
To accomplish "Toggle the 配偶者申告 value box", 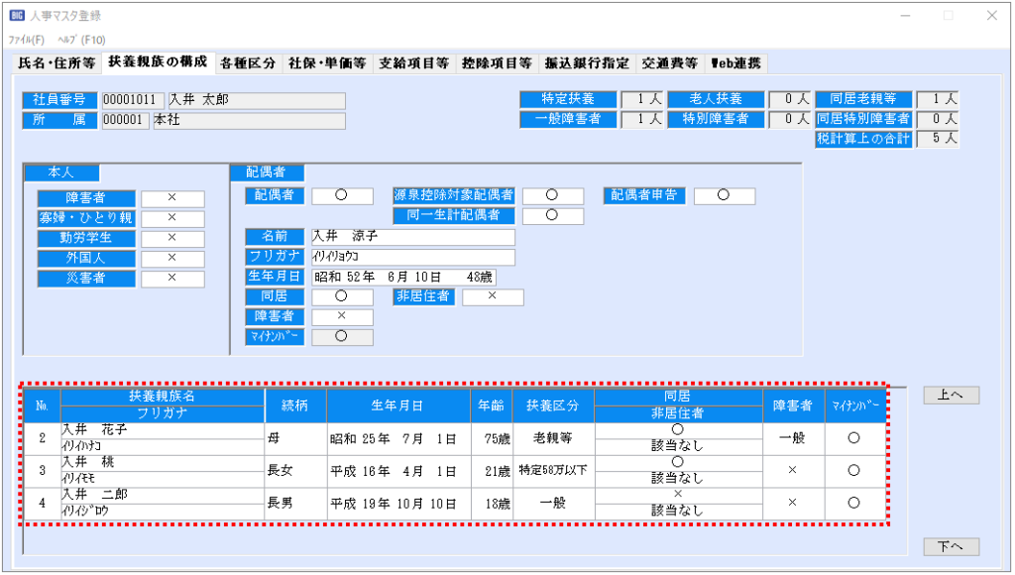I will tap(724, 195).
